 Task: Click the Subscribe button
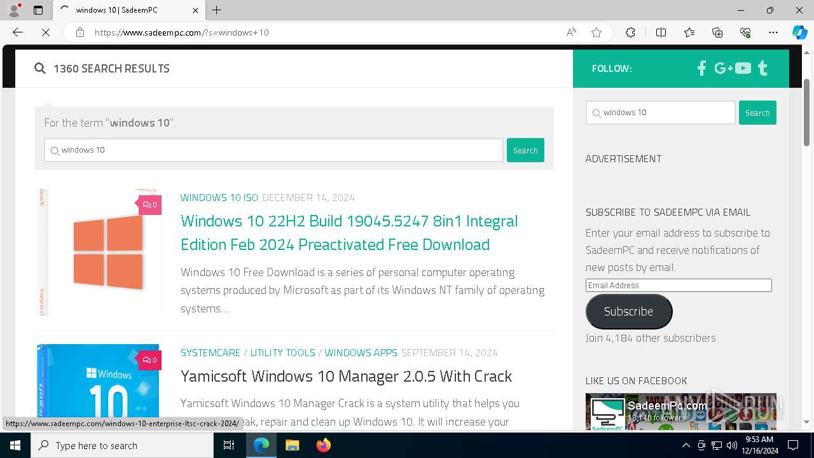coord(628,312)
